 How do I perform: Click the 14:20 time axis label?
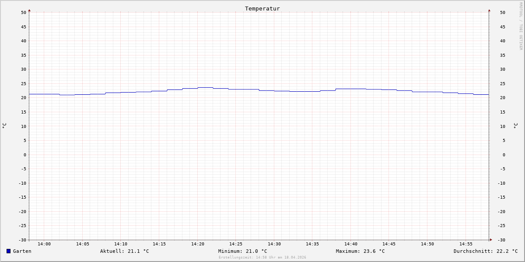(x=198, y=244)
